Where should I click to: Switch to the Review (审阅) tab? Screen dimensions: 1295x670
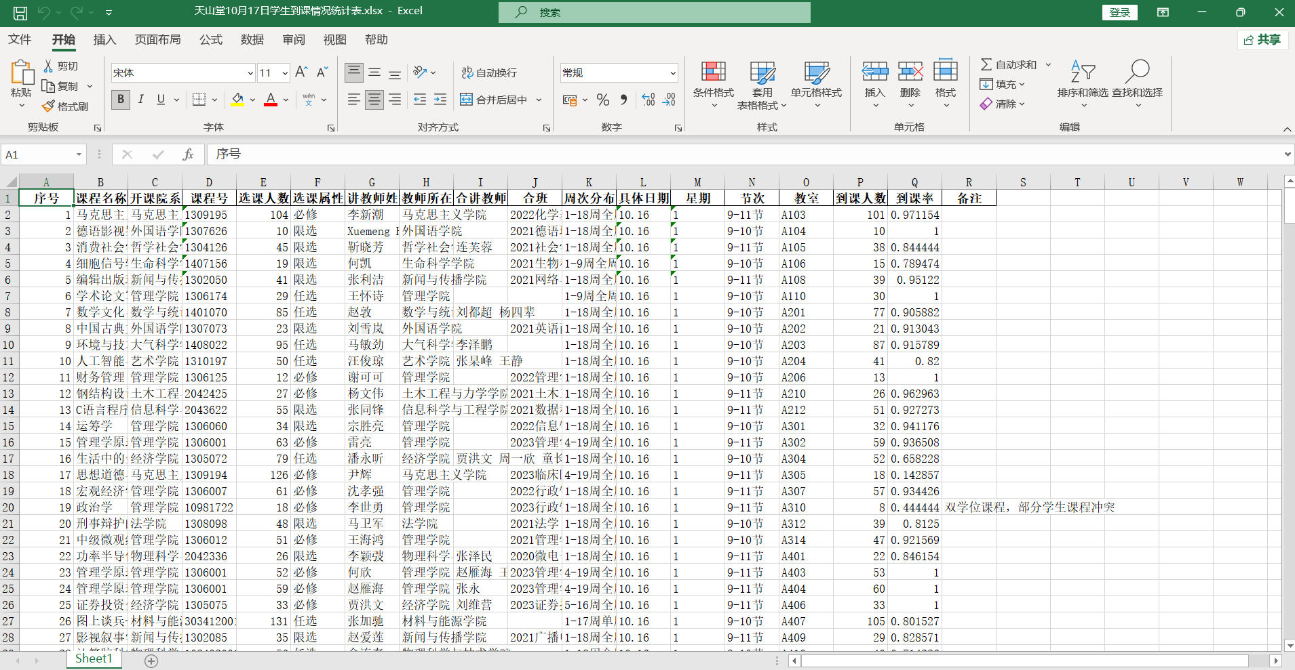click(294, 39)
